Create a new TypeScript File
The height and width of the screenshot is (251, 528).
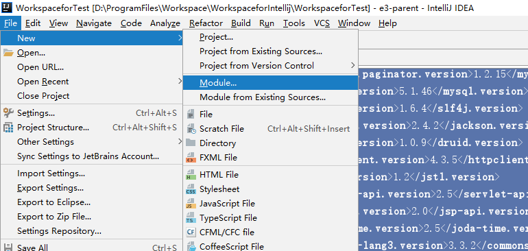270,218
